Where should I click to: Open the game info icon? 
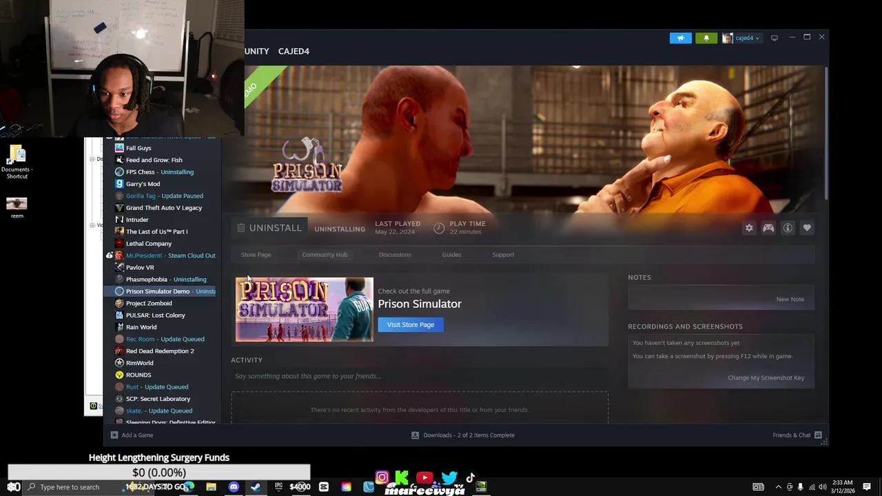(788, 228)
